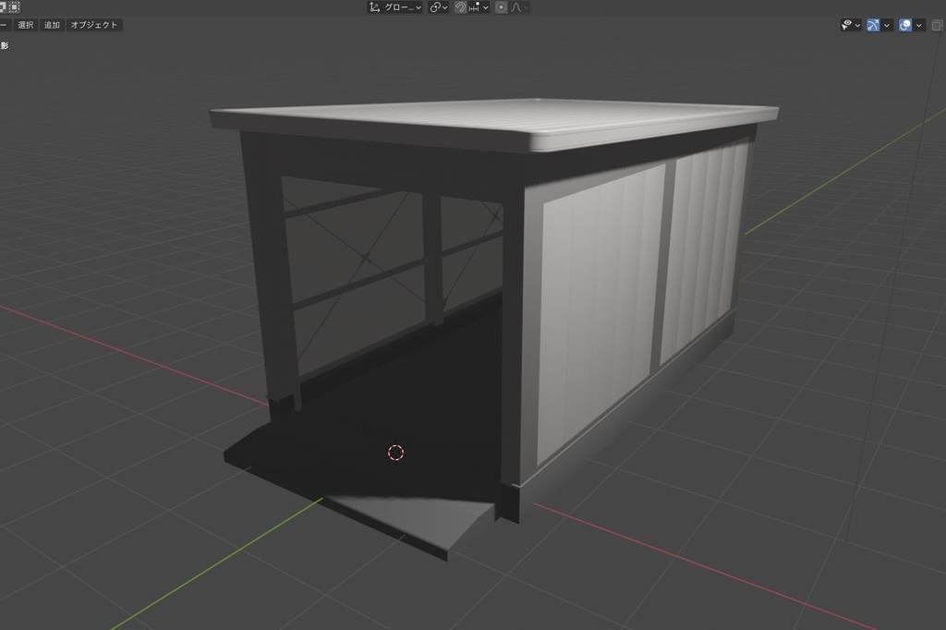
Task: Toggle the snap magnet icon
Action: click(460, 7)
